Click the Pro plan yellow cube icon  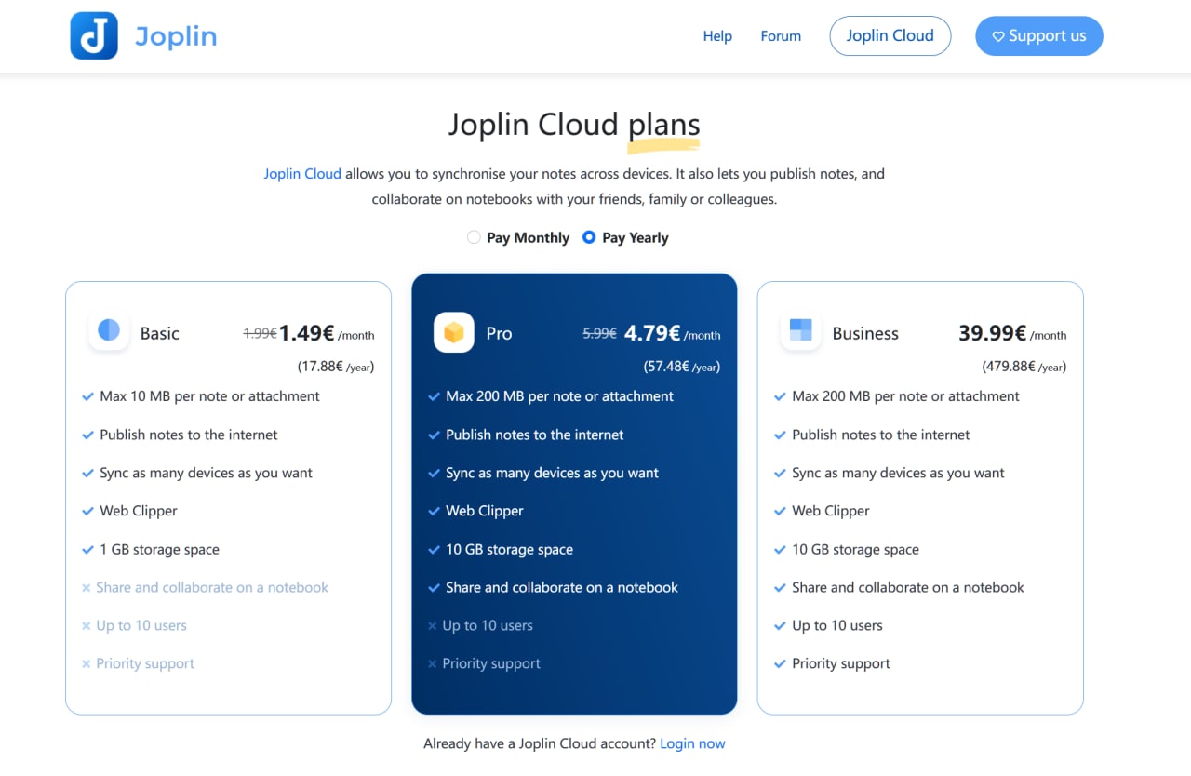point(454,332)
